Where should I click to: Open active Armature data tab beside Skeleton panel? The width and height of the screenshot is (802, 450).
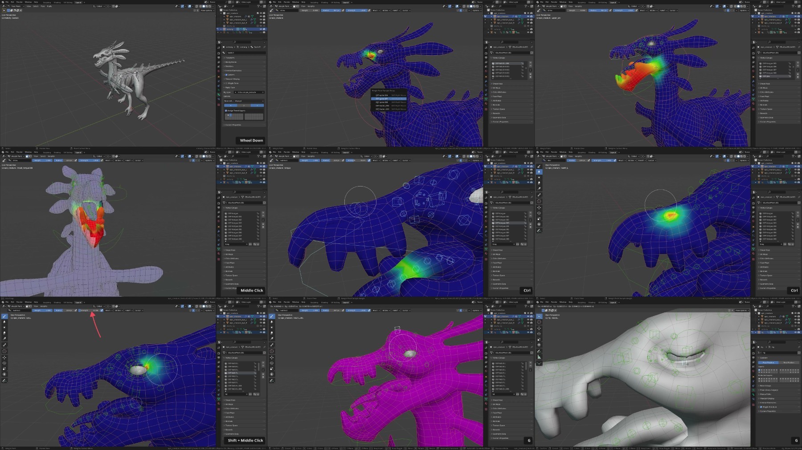pos(753,390)
